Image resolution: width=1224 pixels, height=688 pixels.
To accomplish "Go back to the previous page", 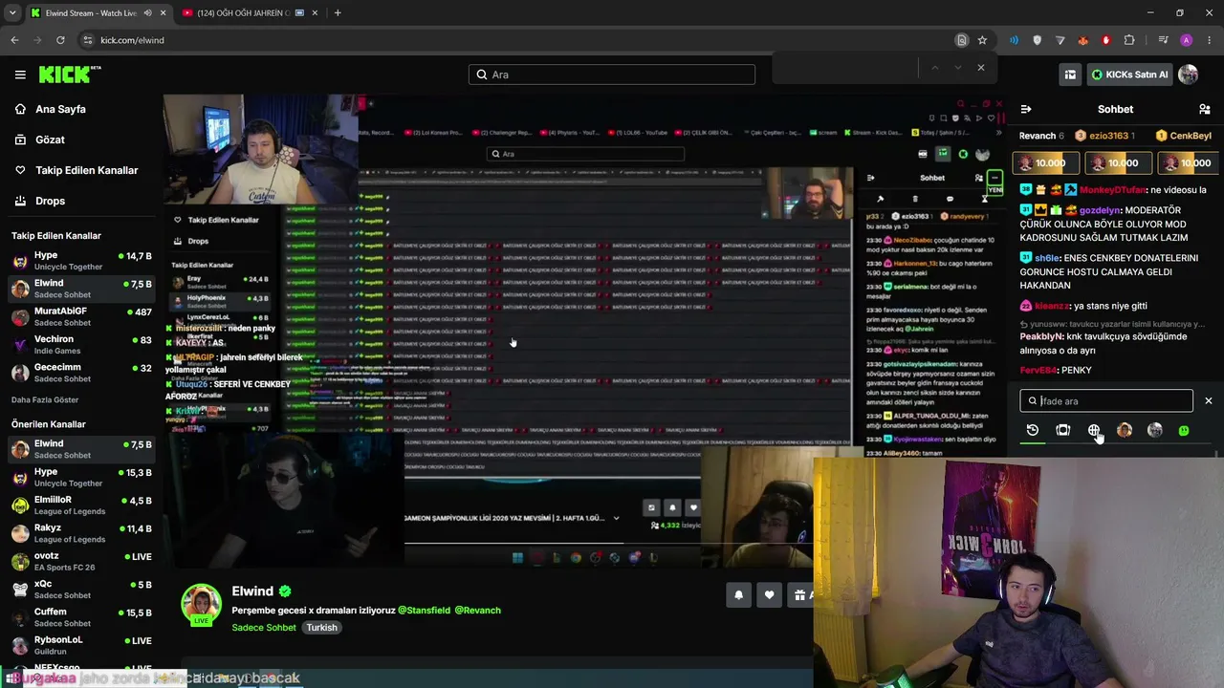I will 14,40.
